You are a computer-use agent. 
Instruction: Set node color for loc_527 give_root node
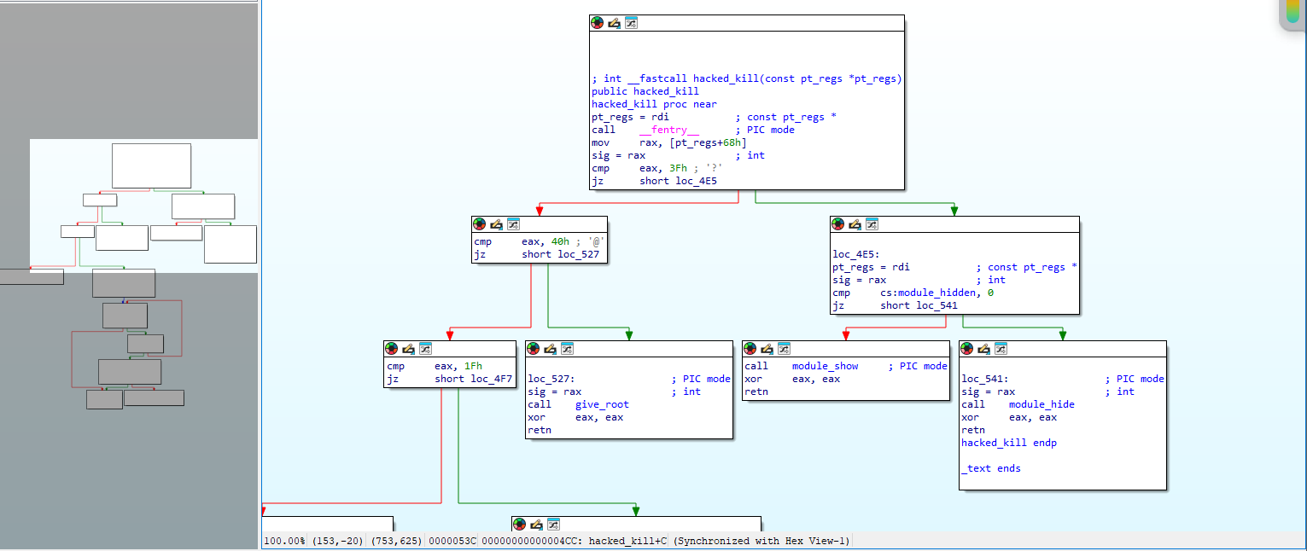click(x=533, y=348)
